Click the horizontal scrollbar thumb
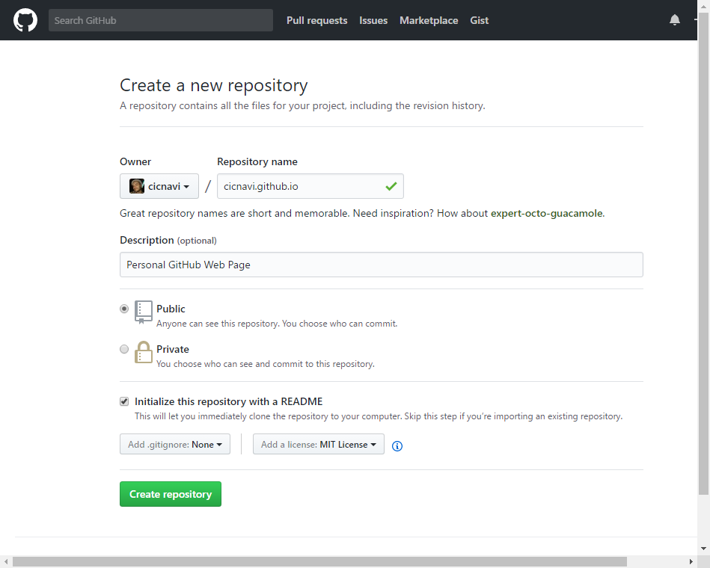The image size is (710, 568). 319,562
